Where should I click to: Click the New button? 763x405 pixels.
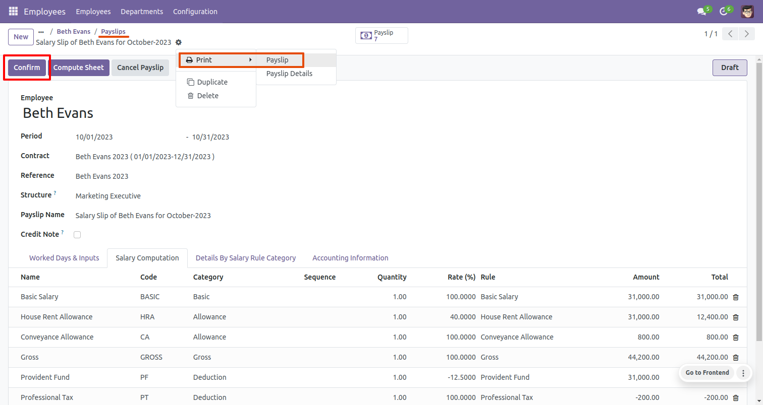(x=21, y=37)
